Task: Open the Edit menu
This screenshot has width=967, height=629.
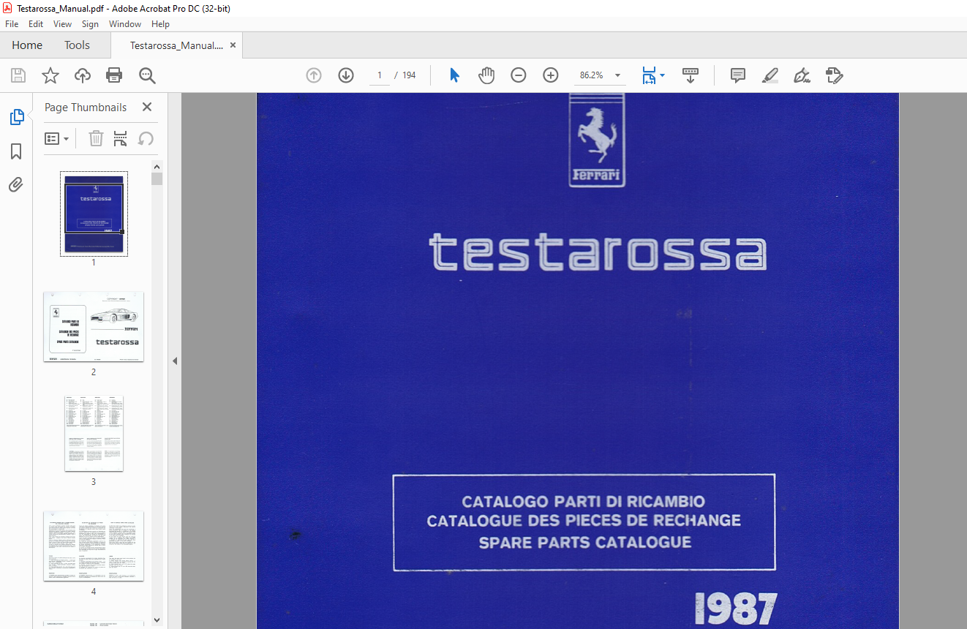Action: click(36, 24)
